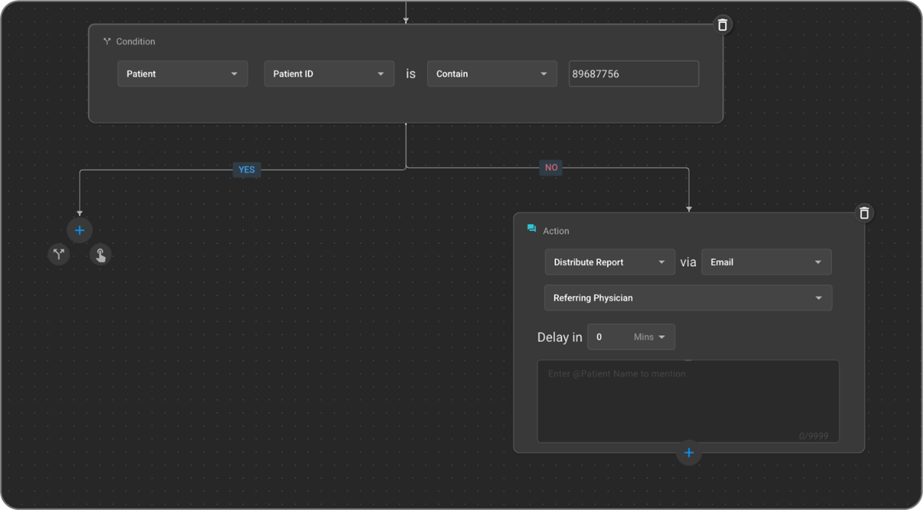Expand the Referring Physician recipient dropdown

click(688, 298)
